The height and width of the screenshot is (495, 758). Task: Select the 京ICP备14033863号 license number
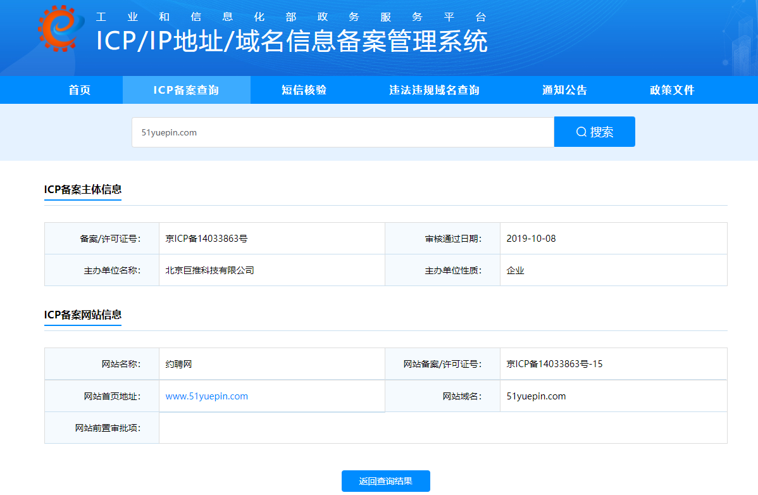[x=206, y=238]
